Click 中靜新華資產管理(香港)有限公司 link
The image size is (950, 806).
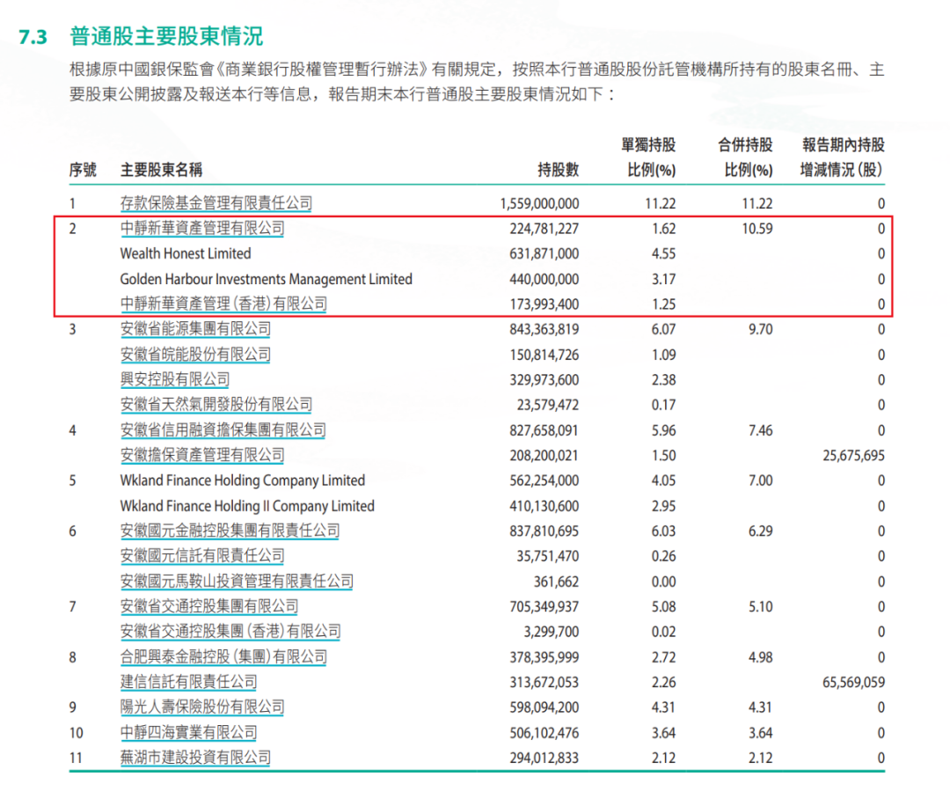click(223, 304)
